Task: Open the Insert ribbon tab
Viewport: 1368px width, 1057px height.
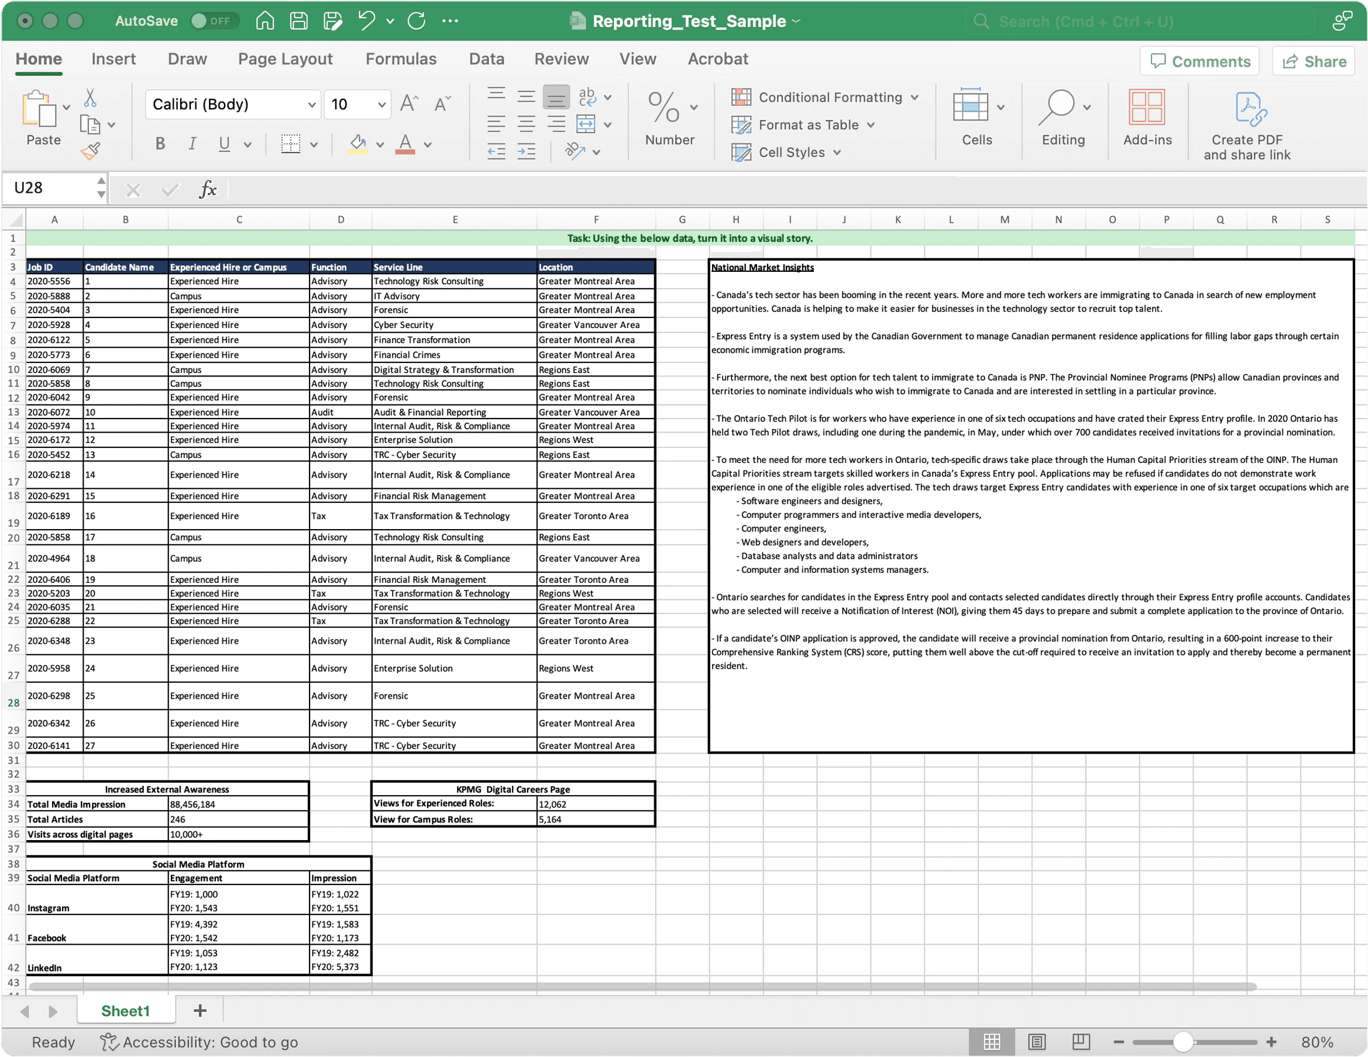Action: pyautogui.click(x=114, y=59)
